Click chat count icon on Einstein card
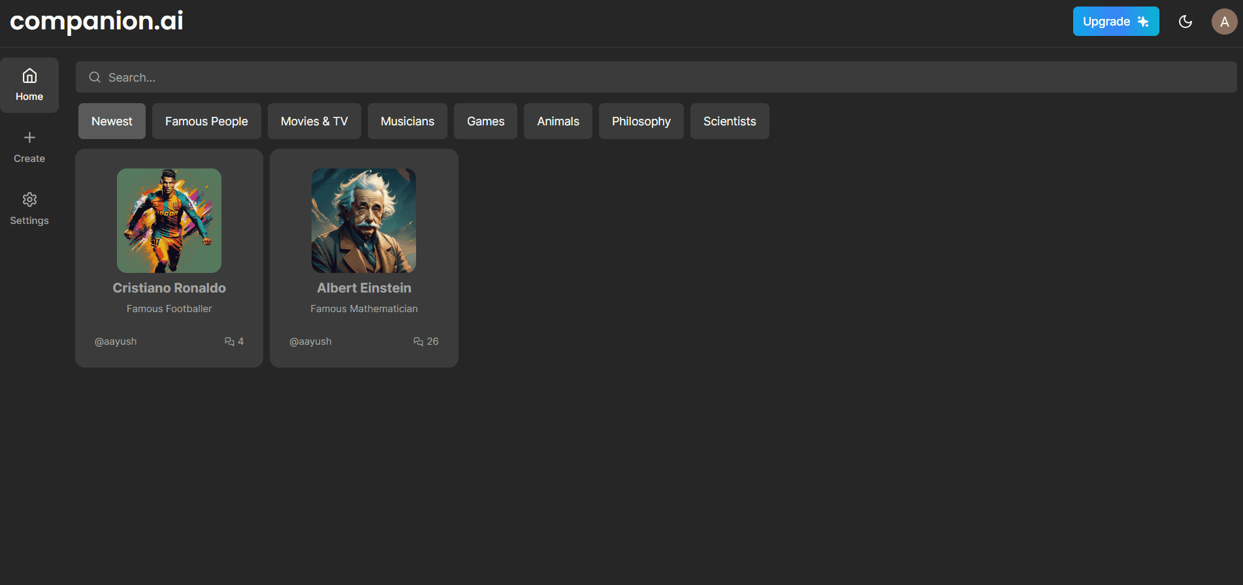 click(x=418, y=341)
